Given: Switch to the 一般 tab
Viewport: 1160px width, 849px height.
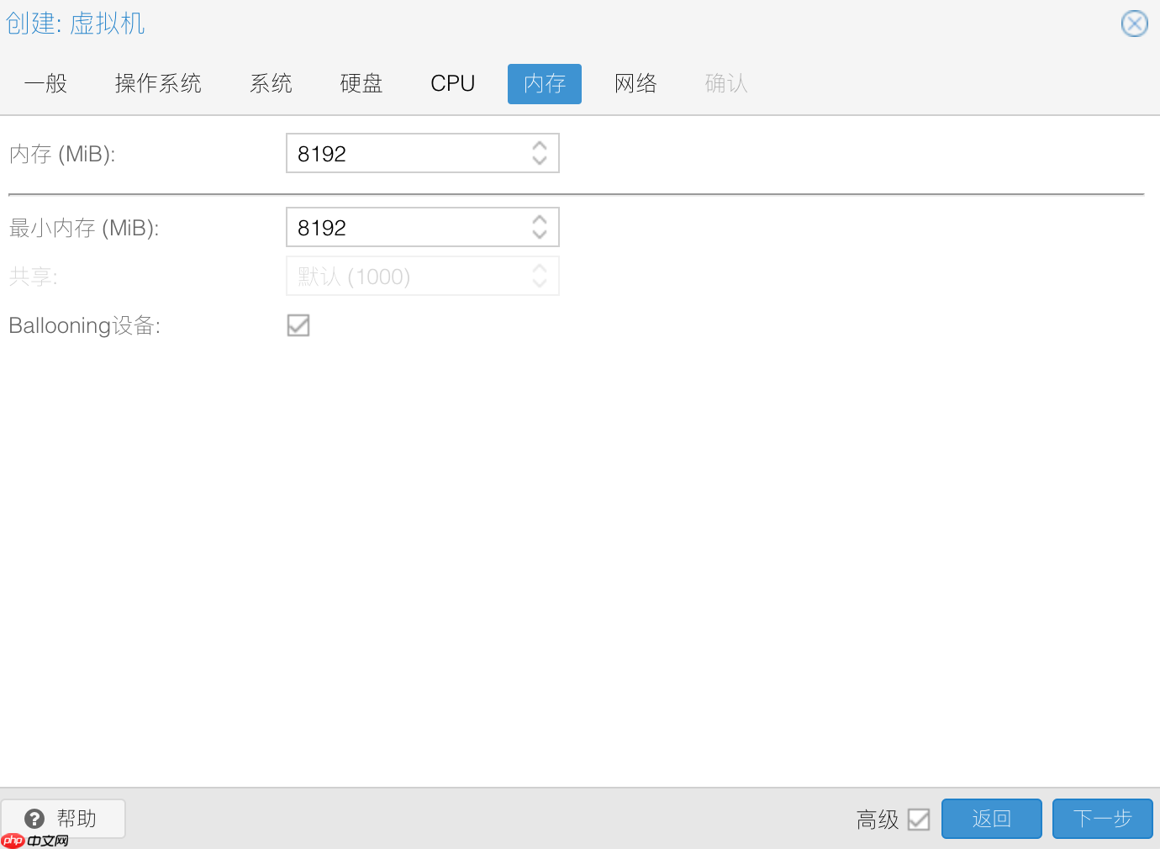Looking at the screenshot, I should pos(45,83).
